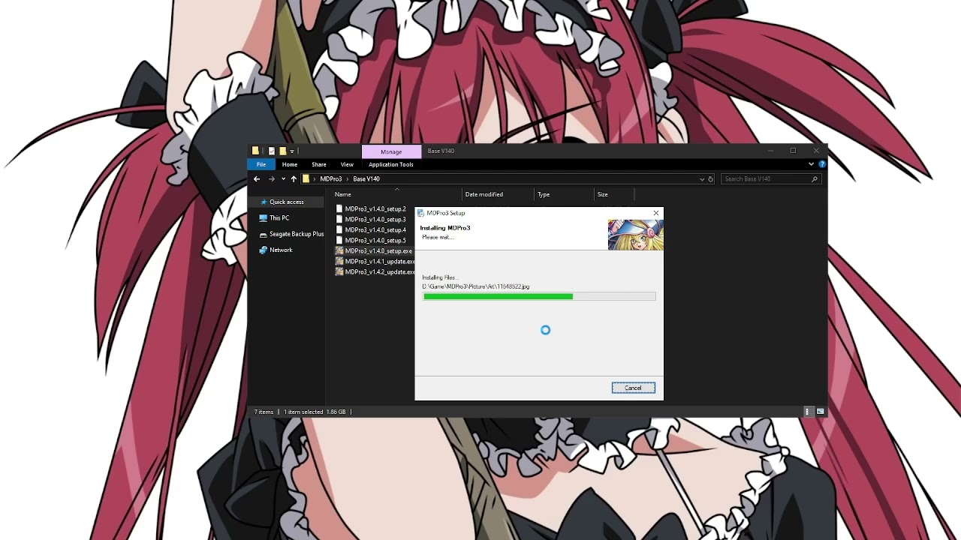Click the folder icon in Explorer title bar
Image resolution: width=961 pixels, height=540 pixels.
[256, 151]
